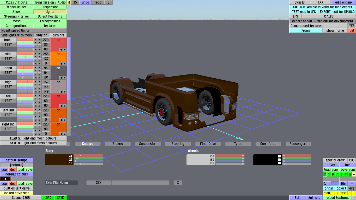Switch to the Tyres setup tab

click(x=238, y=144)
